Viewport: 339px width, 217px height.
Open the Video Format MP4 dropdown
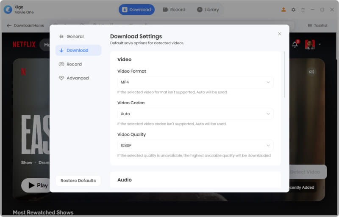tap(195, 82)
